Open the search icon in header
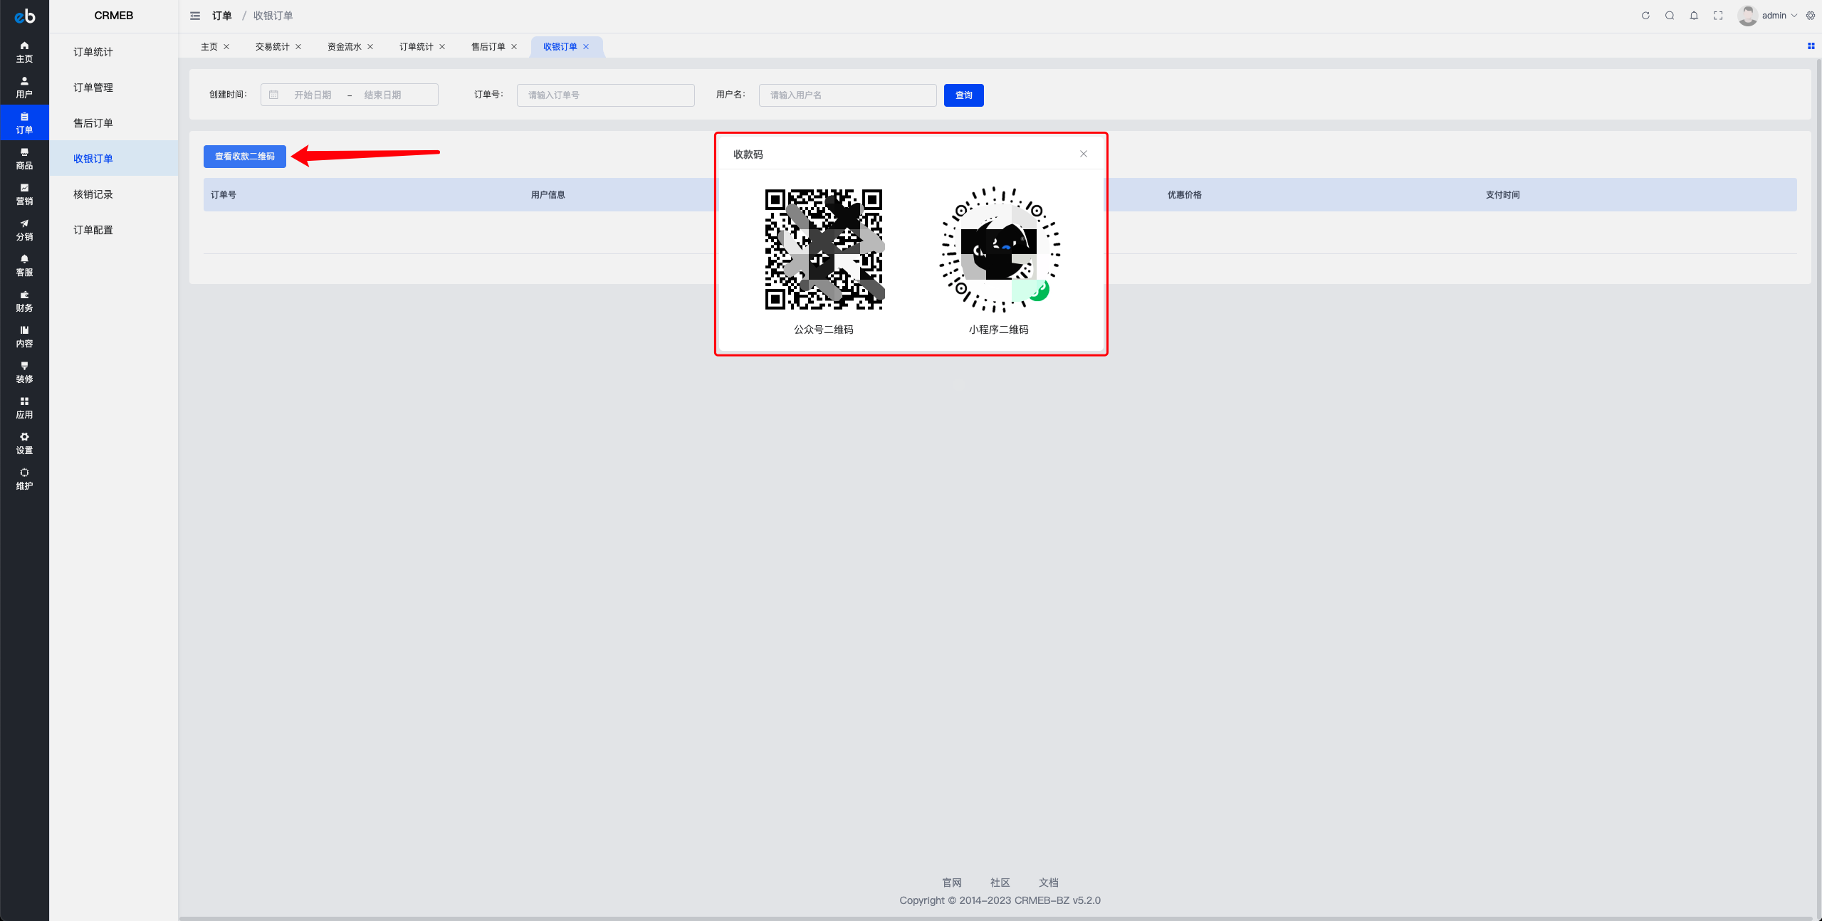Viewport: 1822px width, 921px height. pos(1670,16)
